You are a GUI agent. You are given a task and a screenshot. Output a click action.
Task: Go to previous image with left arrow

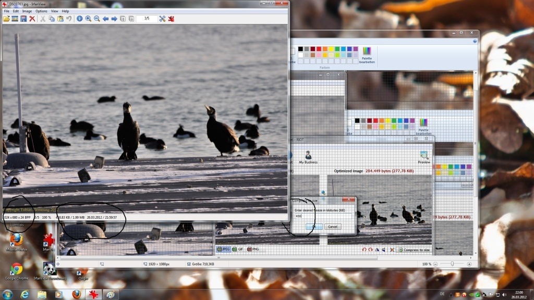[105, 19]
